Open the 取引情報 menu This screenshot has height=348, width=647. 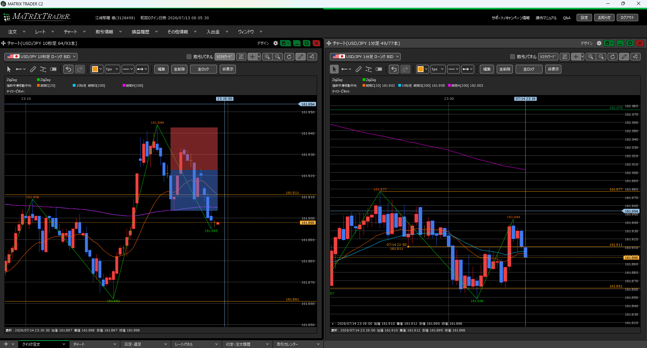point(109,32)
